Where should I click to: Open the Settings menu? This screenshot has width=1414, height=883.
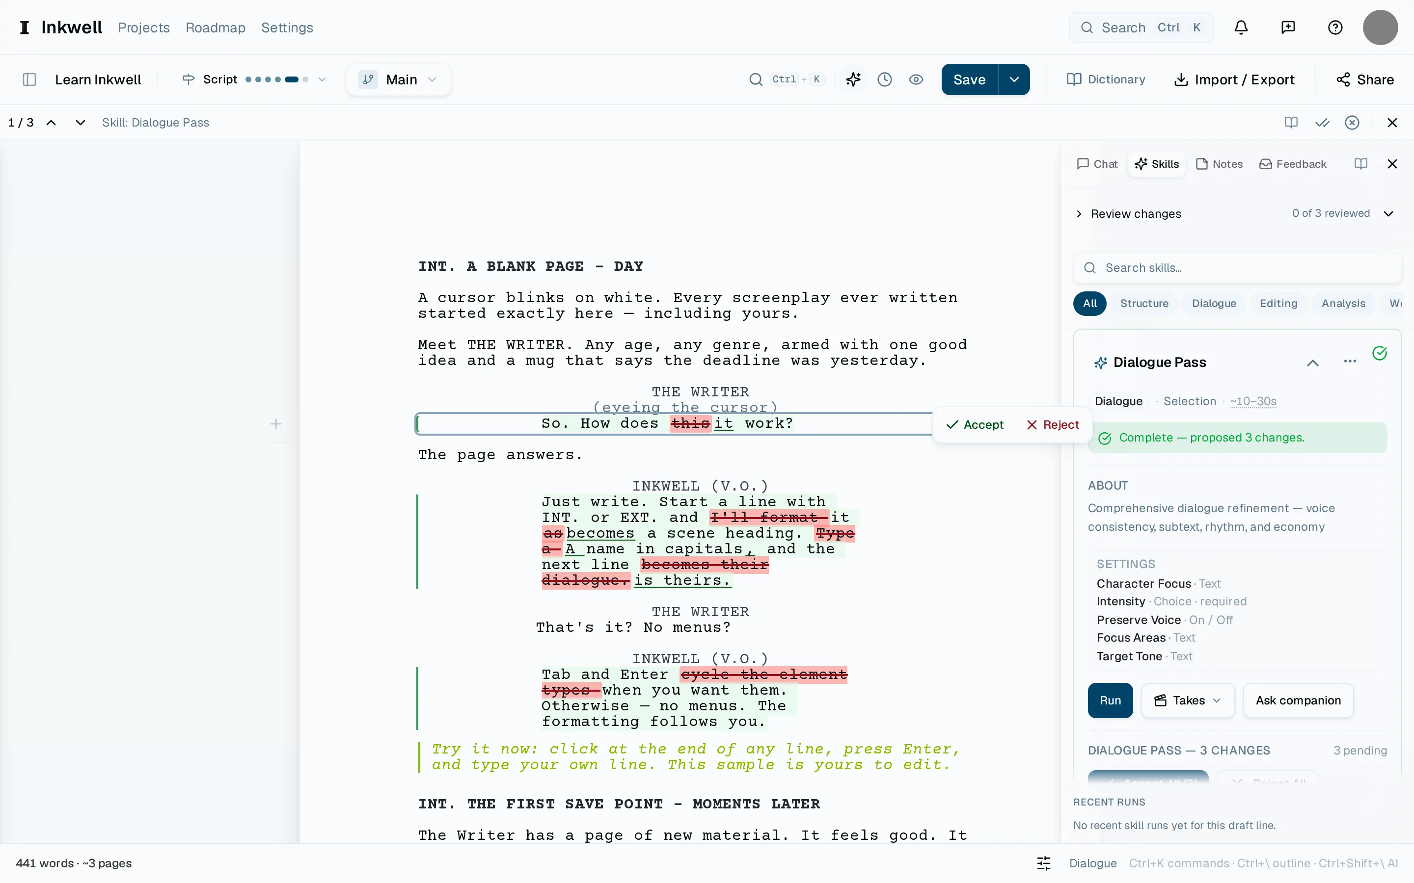click(x=287, y=27)
